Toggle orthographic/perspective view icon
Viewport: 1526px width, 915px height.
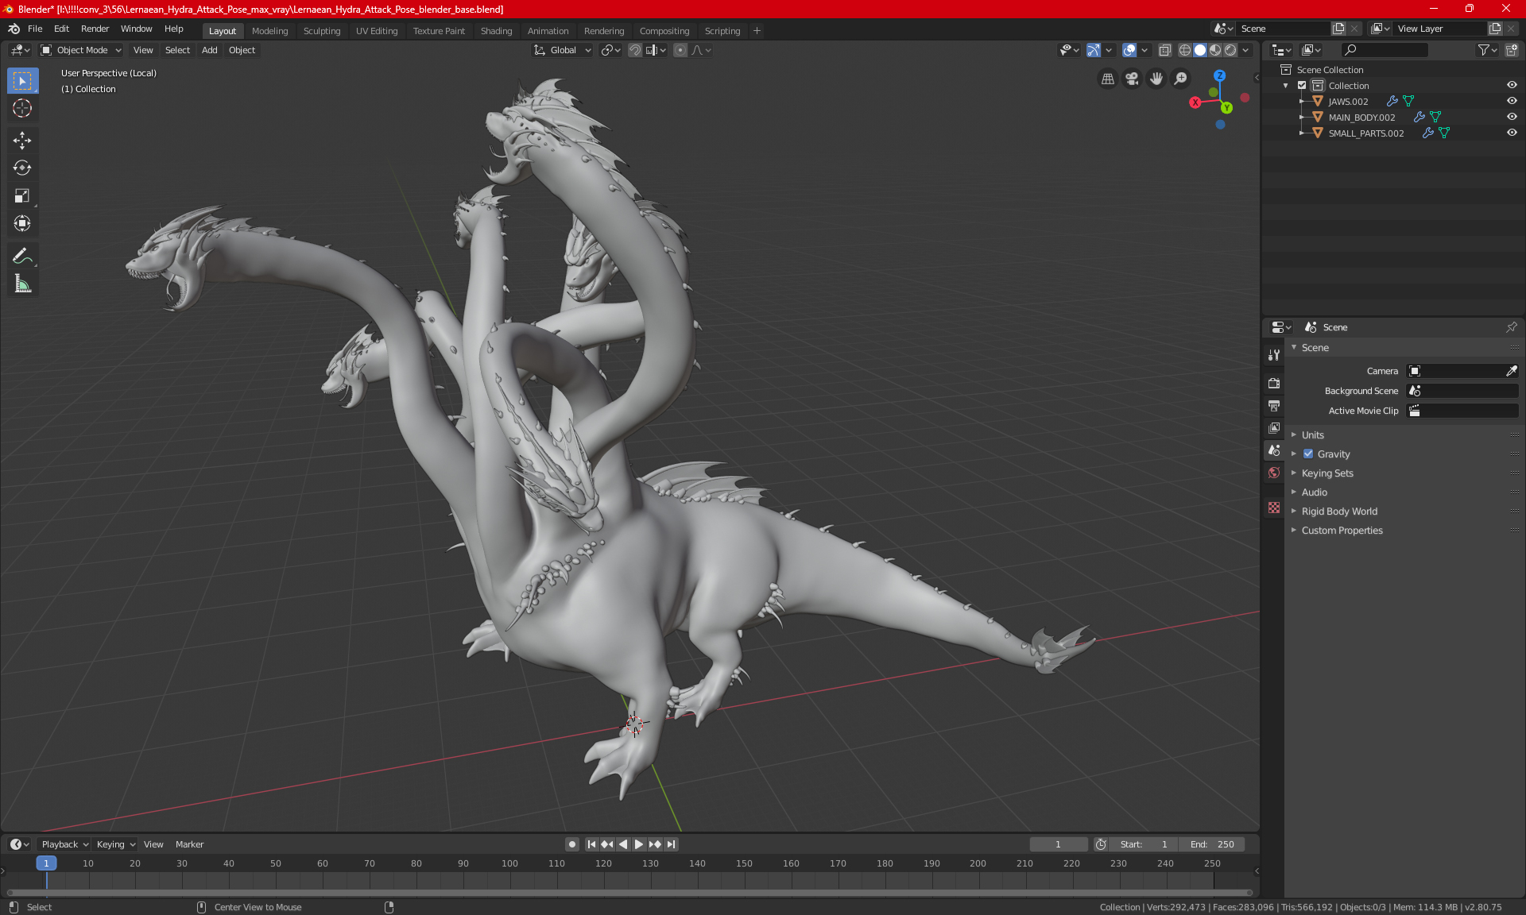click(1107, 79)
